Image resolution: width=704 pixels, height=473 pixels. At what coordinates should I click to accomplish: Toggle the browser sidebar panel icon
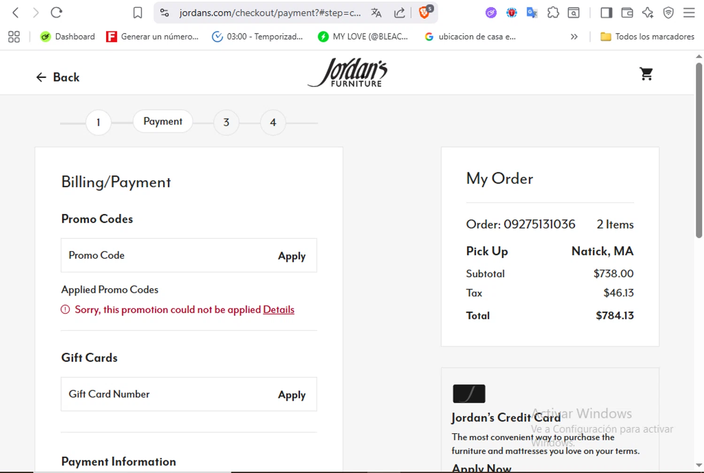pos(606,13)
